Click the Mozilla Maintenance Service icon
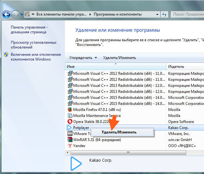This screenshot has height=174, width=204. tap(70, 116)
